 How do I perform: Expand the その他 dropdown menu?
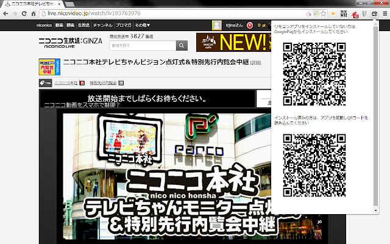142,25
